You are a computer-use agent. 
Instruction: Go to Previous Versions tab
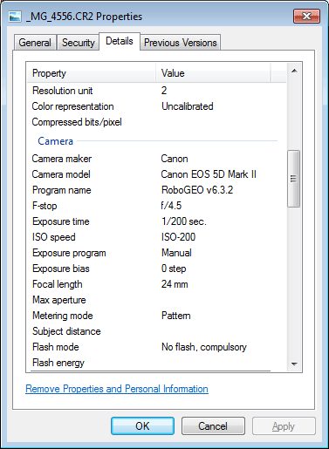[181, 43]
